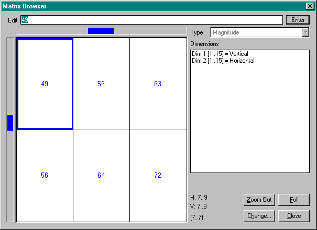
Task: Click the Close button
Action: [294, 216]
